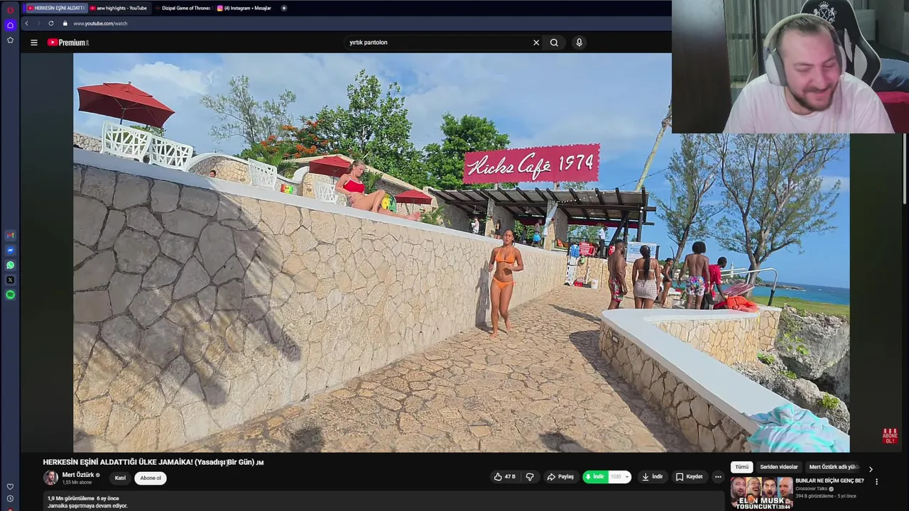909x511 pixels.
Task: Like the video (47 B thumbs up)
Action: pyautogui.click(x=505, y=477)
